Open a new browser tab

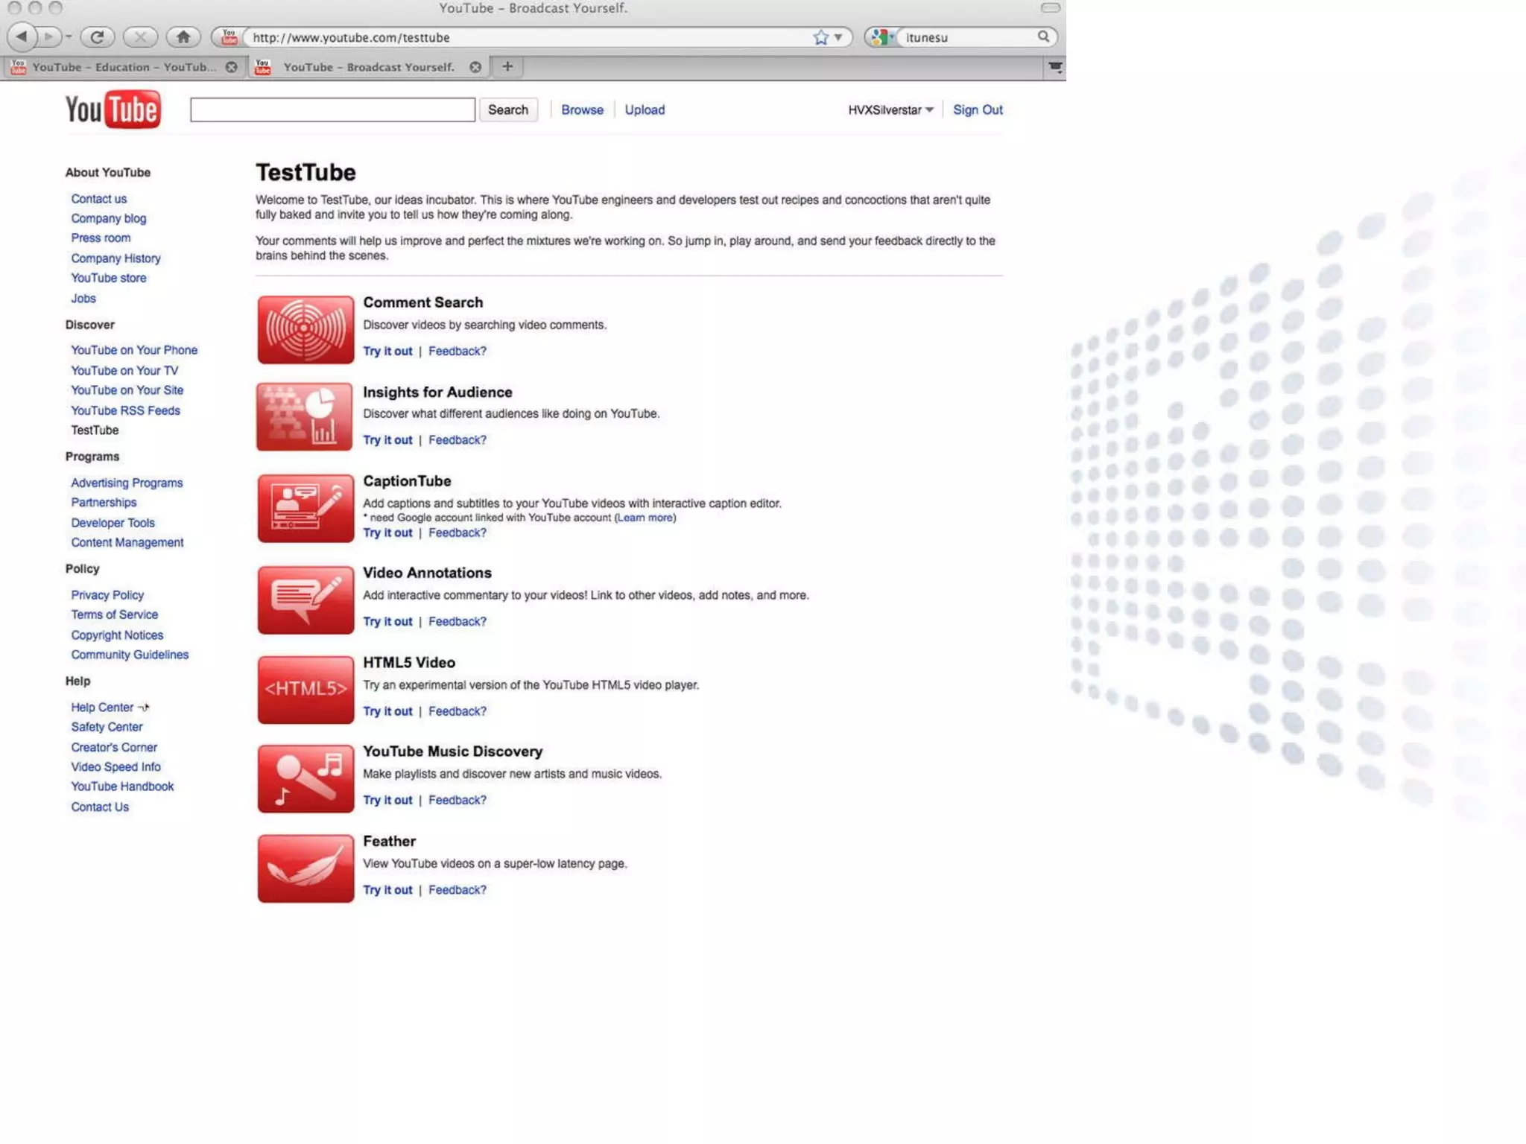507,67
